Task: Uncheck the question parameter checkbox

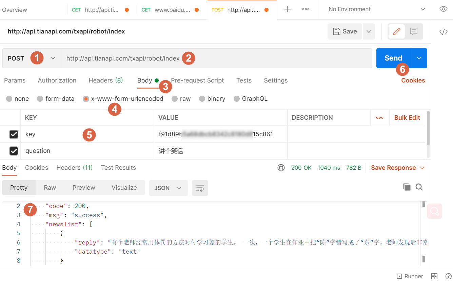Action: coord(14,151)
